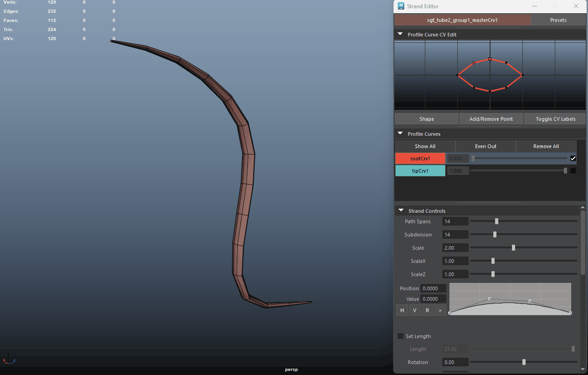Click the Add/Remove Point button

491,119
